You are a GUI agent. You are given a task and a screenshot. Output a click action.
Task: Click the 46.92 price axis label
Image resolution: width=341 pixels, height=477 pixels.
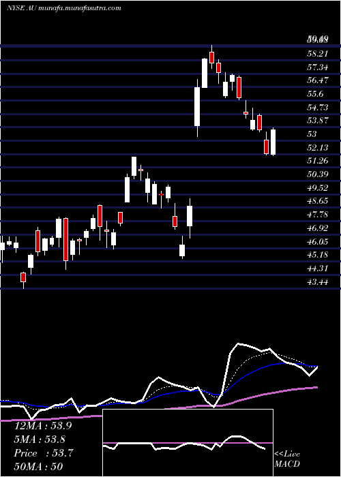(318, 228)
